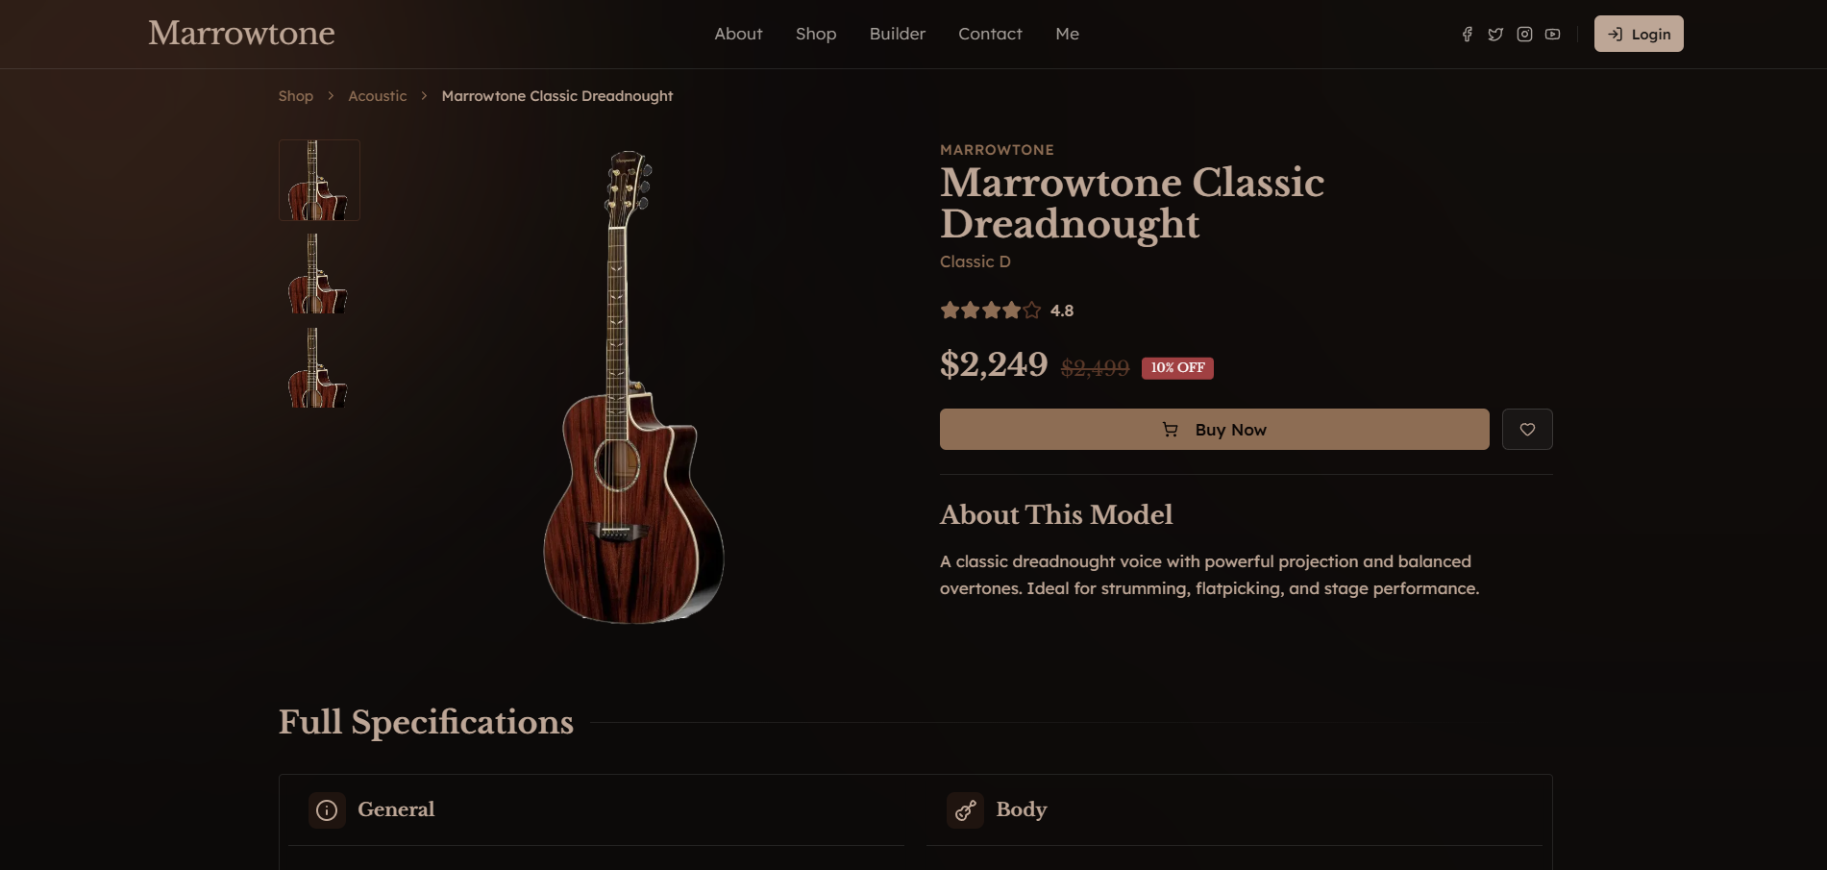Screen dimensions: 1827x870
Task: Click the General section info icon
Action: [x=327, y=810]
